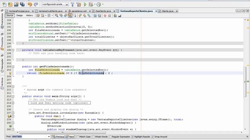Click Next Bookmark editor icon
The image size is (250, 140).
coord(84,16)
